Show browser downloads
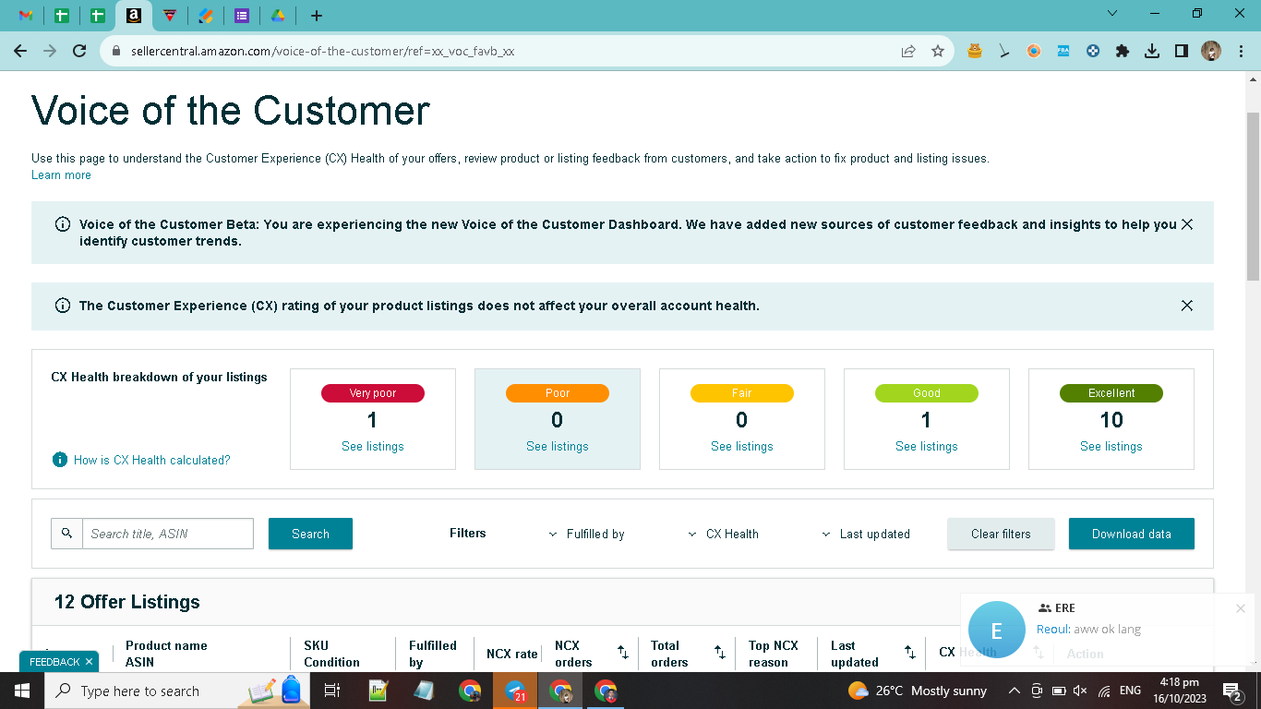The image size is (1261, 709). tap(1152, 51)
